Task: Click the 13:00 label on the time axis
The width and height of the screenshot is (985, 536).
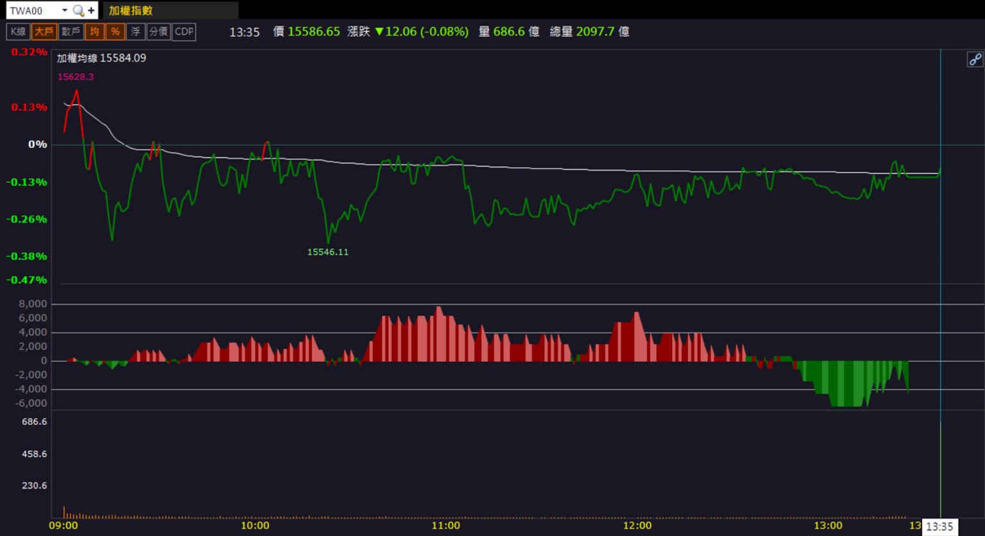Action: pyautogui.click(x=828, y=526)
